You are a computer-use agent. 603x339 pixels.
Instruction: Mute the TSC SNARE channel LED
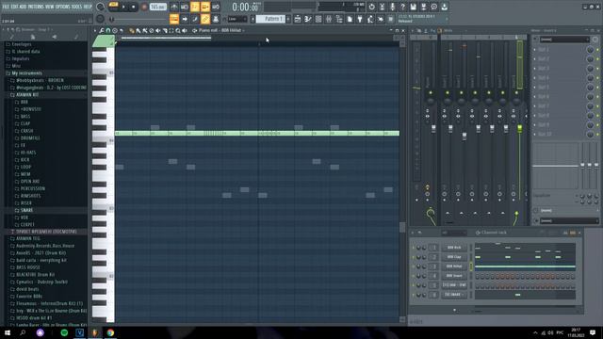(x=414, y=295)
